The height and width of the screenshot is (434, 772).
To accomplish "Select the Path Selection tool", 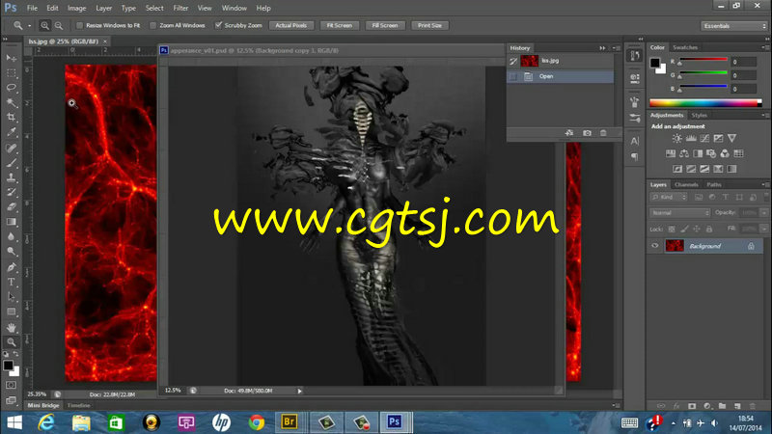I will pyautogui.click(x=12, y=297).
